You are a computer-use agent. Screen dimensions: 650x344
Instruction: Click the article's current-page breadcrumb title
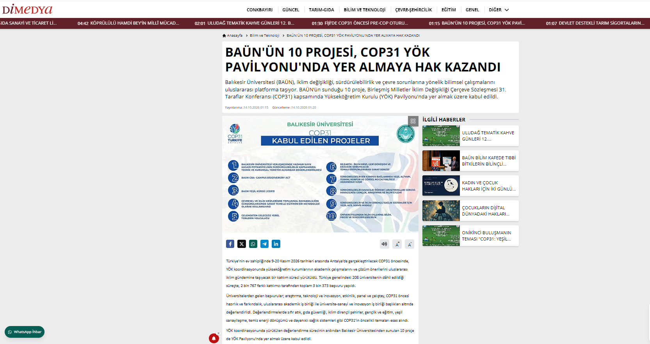tap(353, 36)
